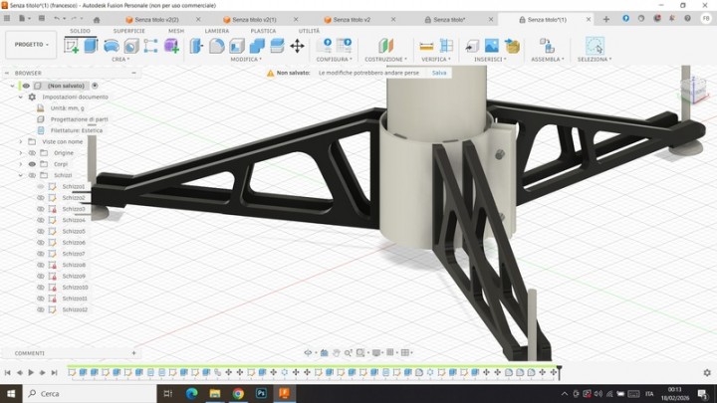This screenshot has width=717, height=403.
Task: Click the Move/Copy cross-arrows tool
Action: tap(297, 46)
